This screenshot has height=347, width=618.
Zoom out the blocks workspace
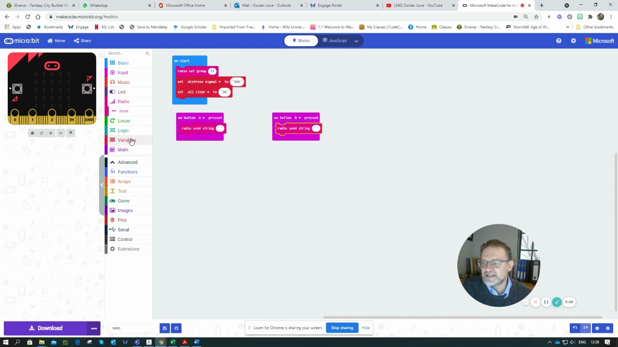pyautogui.click(x=597, y=328)
